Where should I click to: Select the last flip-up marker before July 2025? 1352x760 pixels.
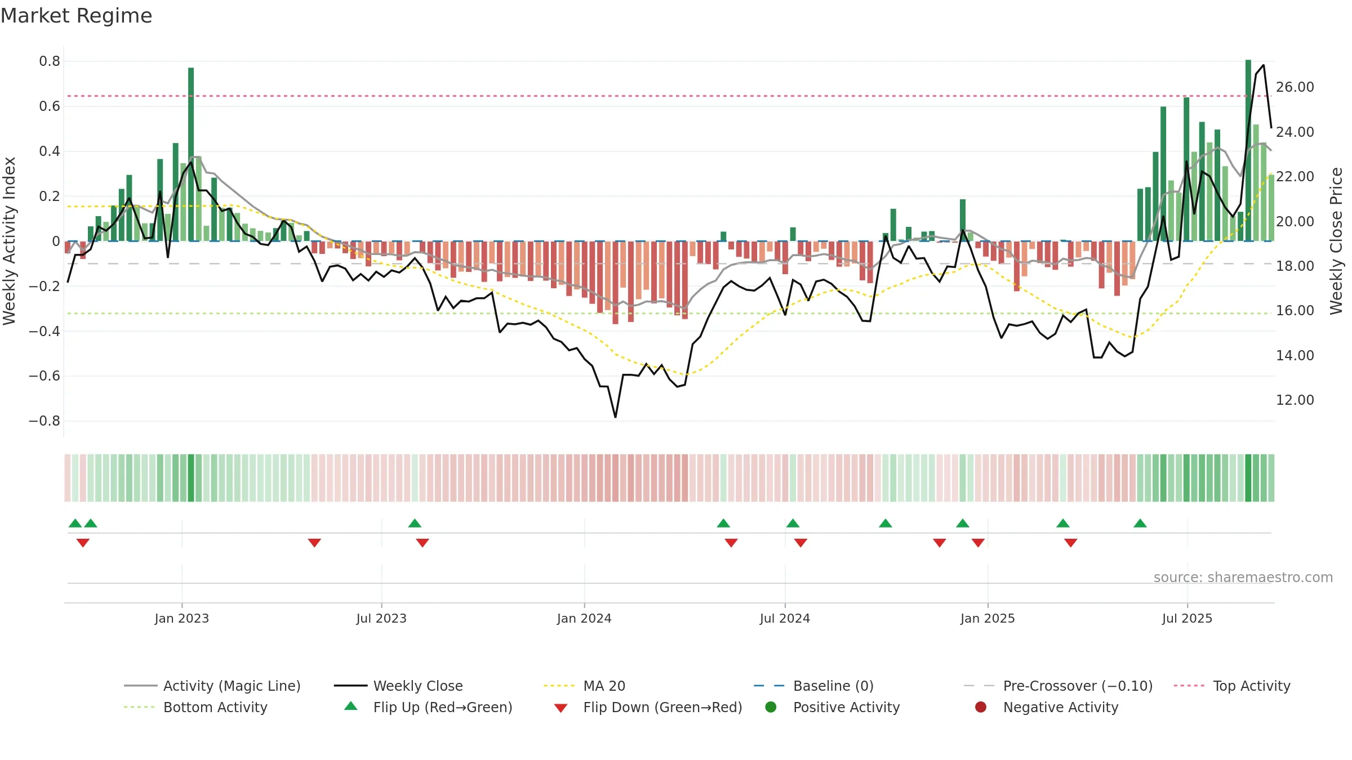[x=1140, y=524]
